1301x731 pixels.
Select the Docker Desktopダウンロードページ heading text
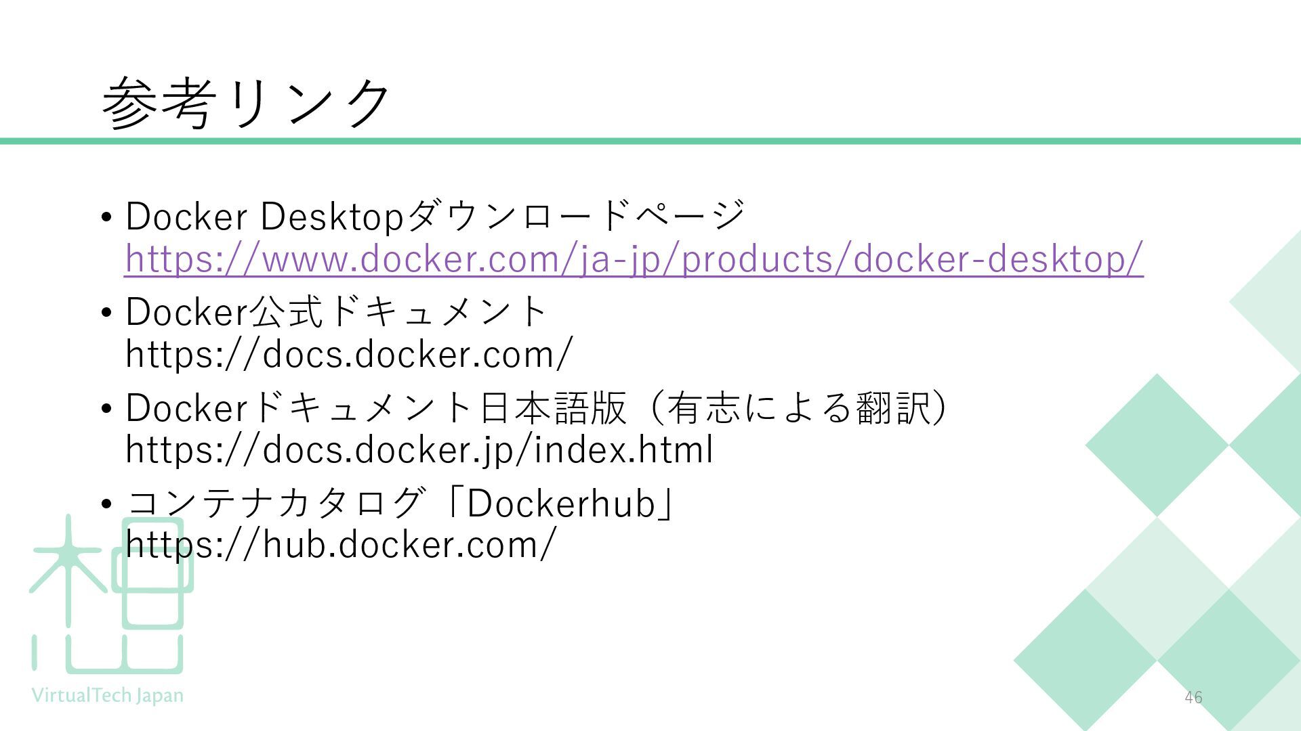pos(435,216)
